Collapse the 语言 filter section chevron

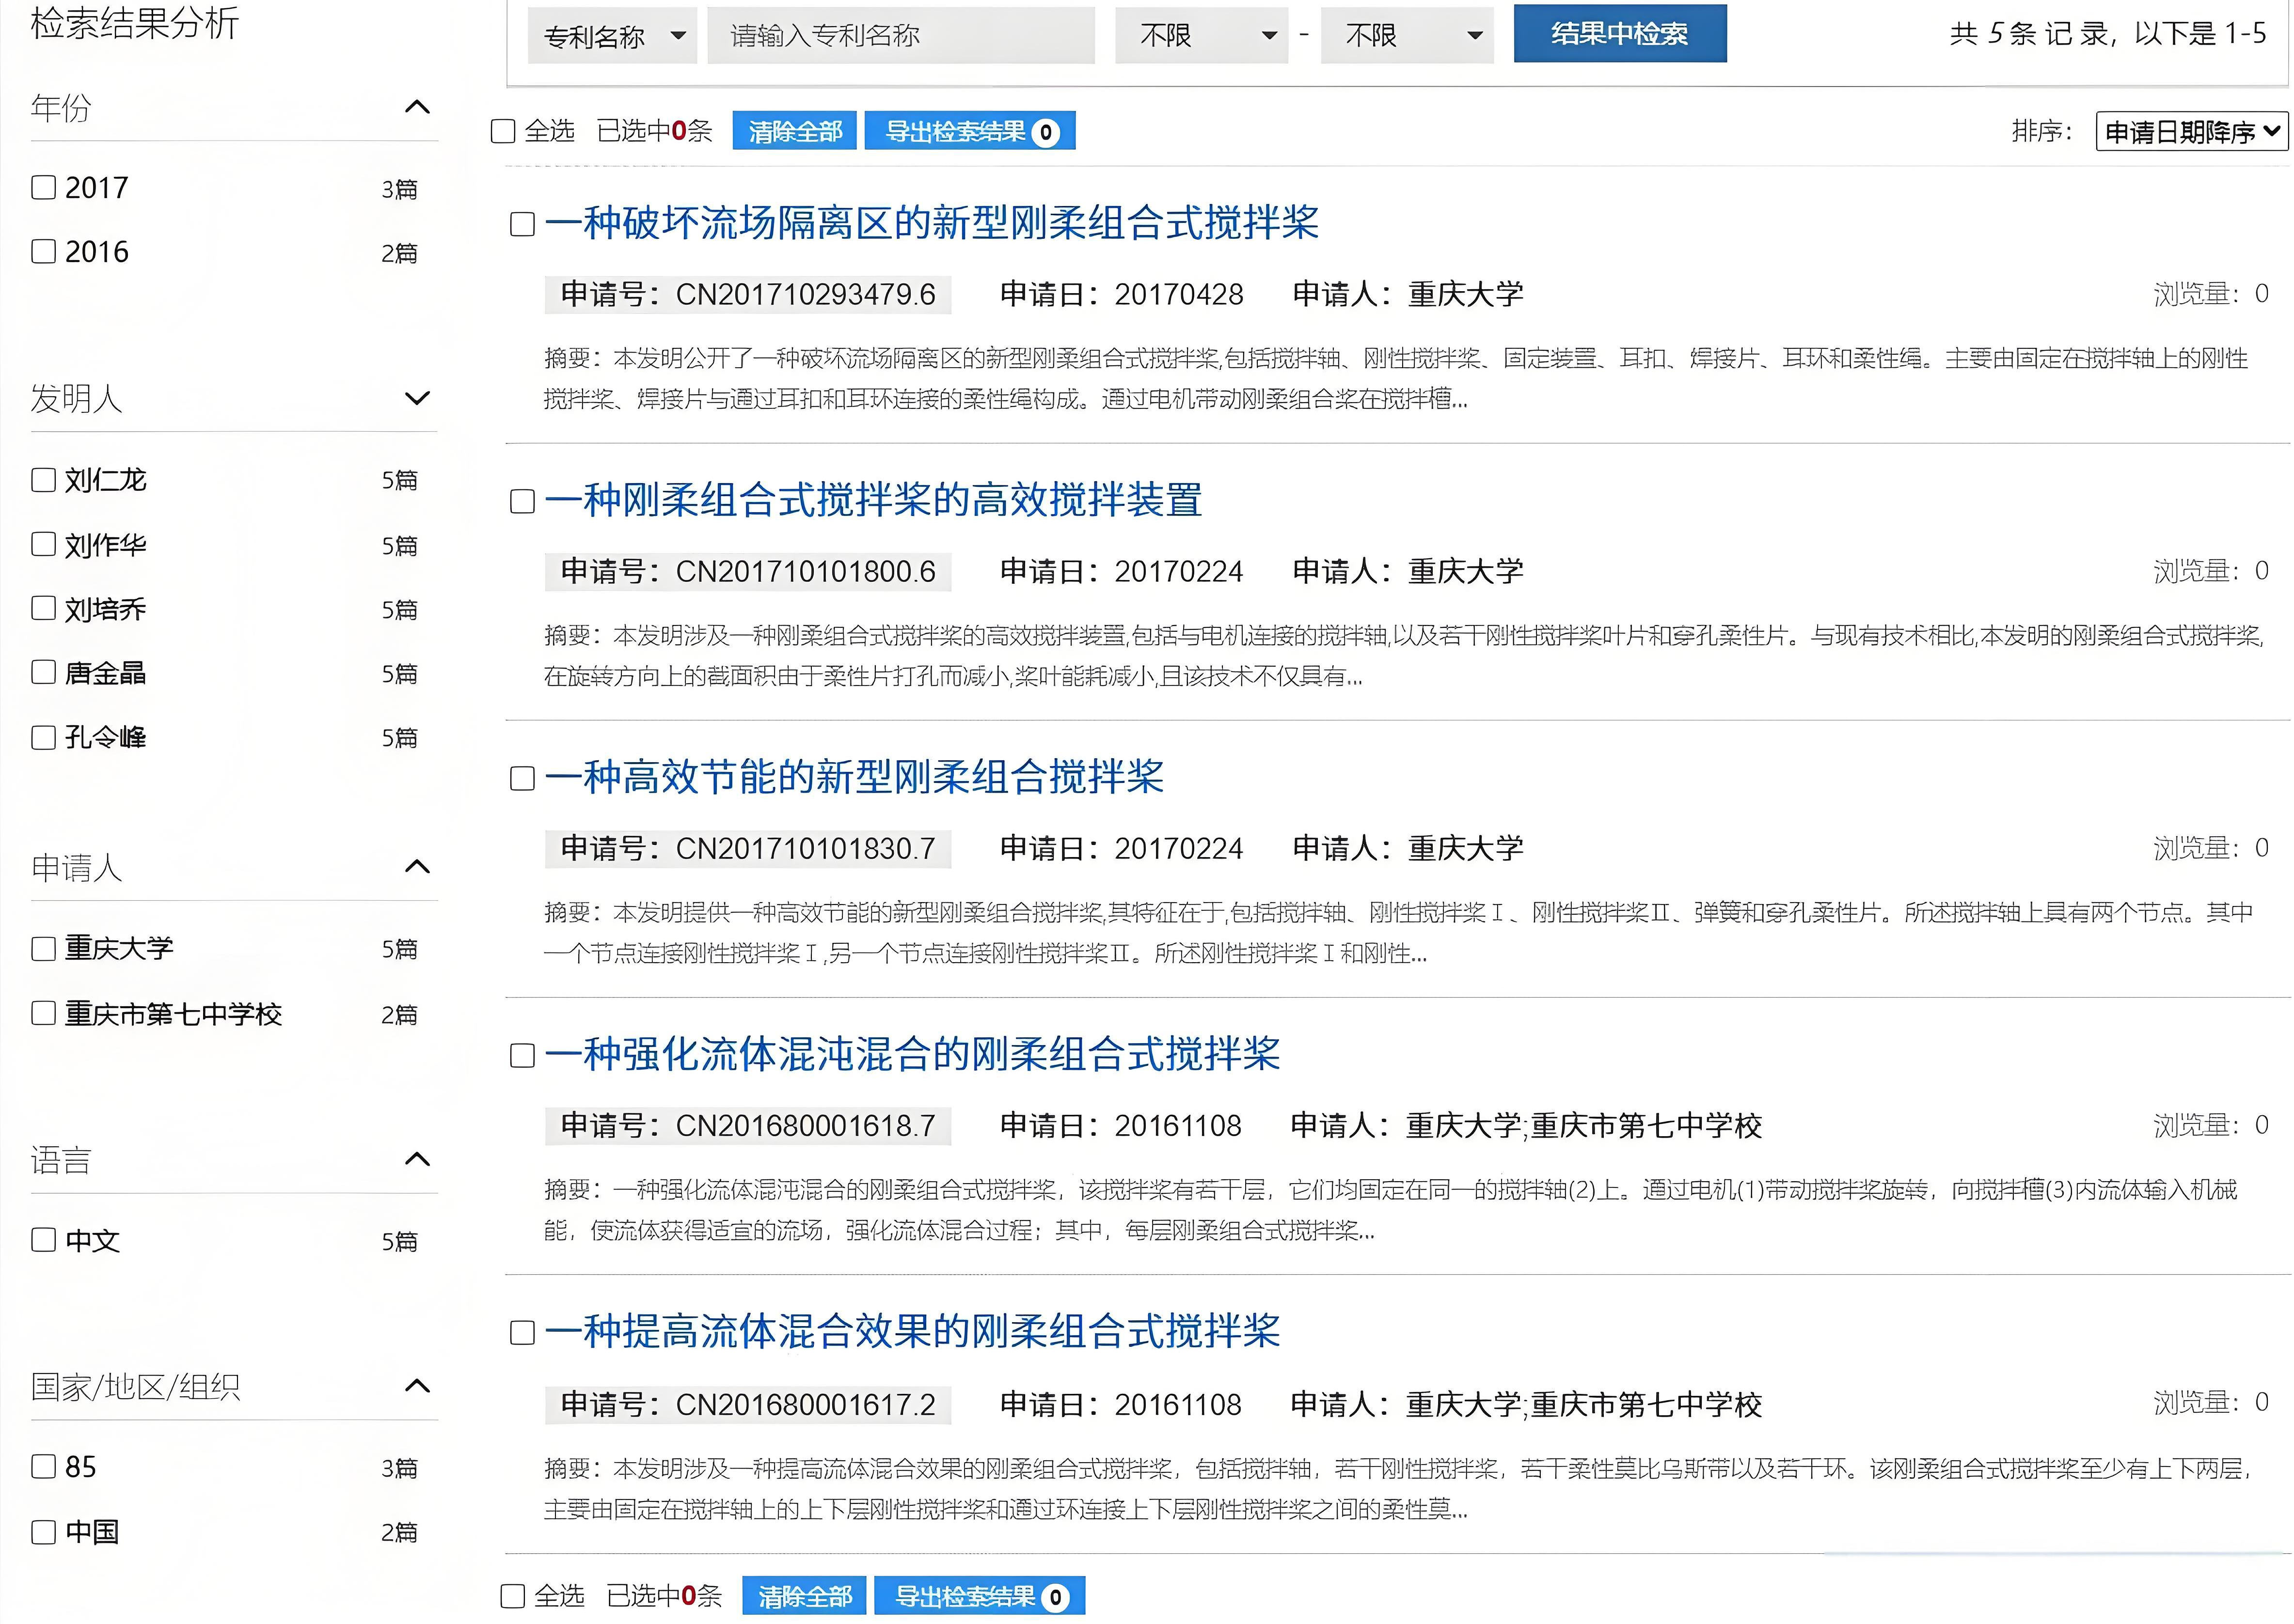point(416,1159)
